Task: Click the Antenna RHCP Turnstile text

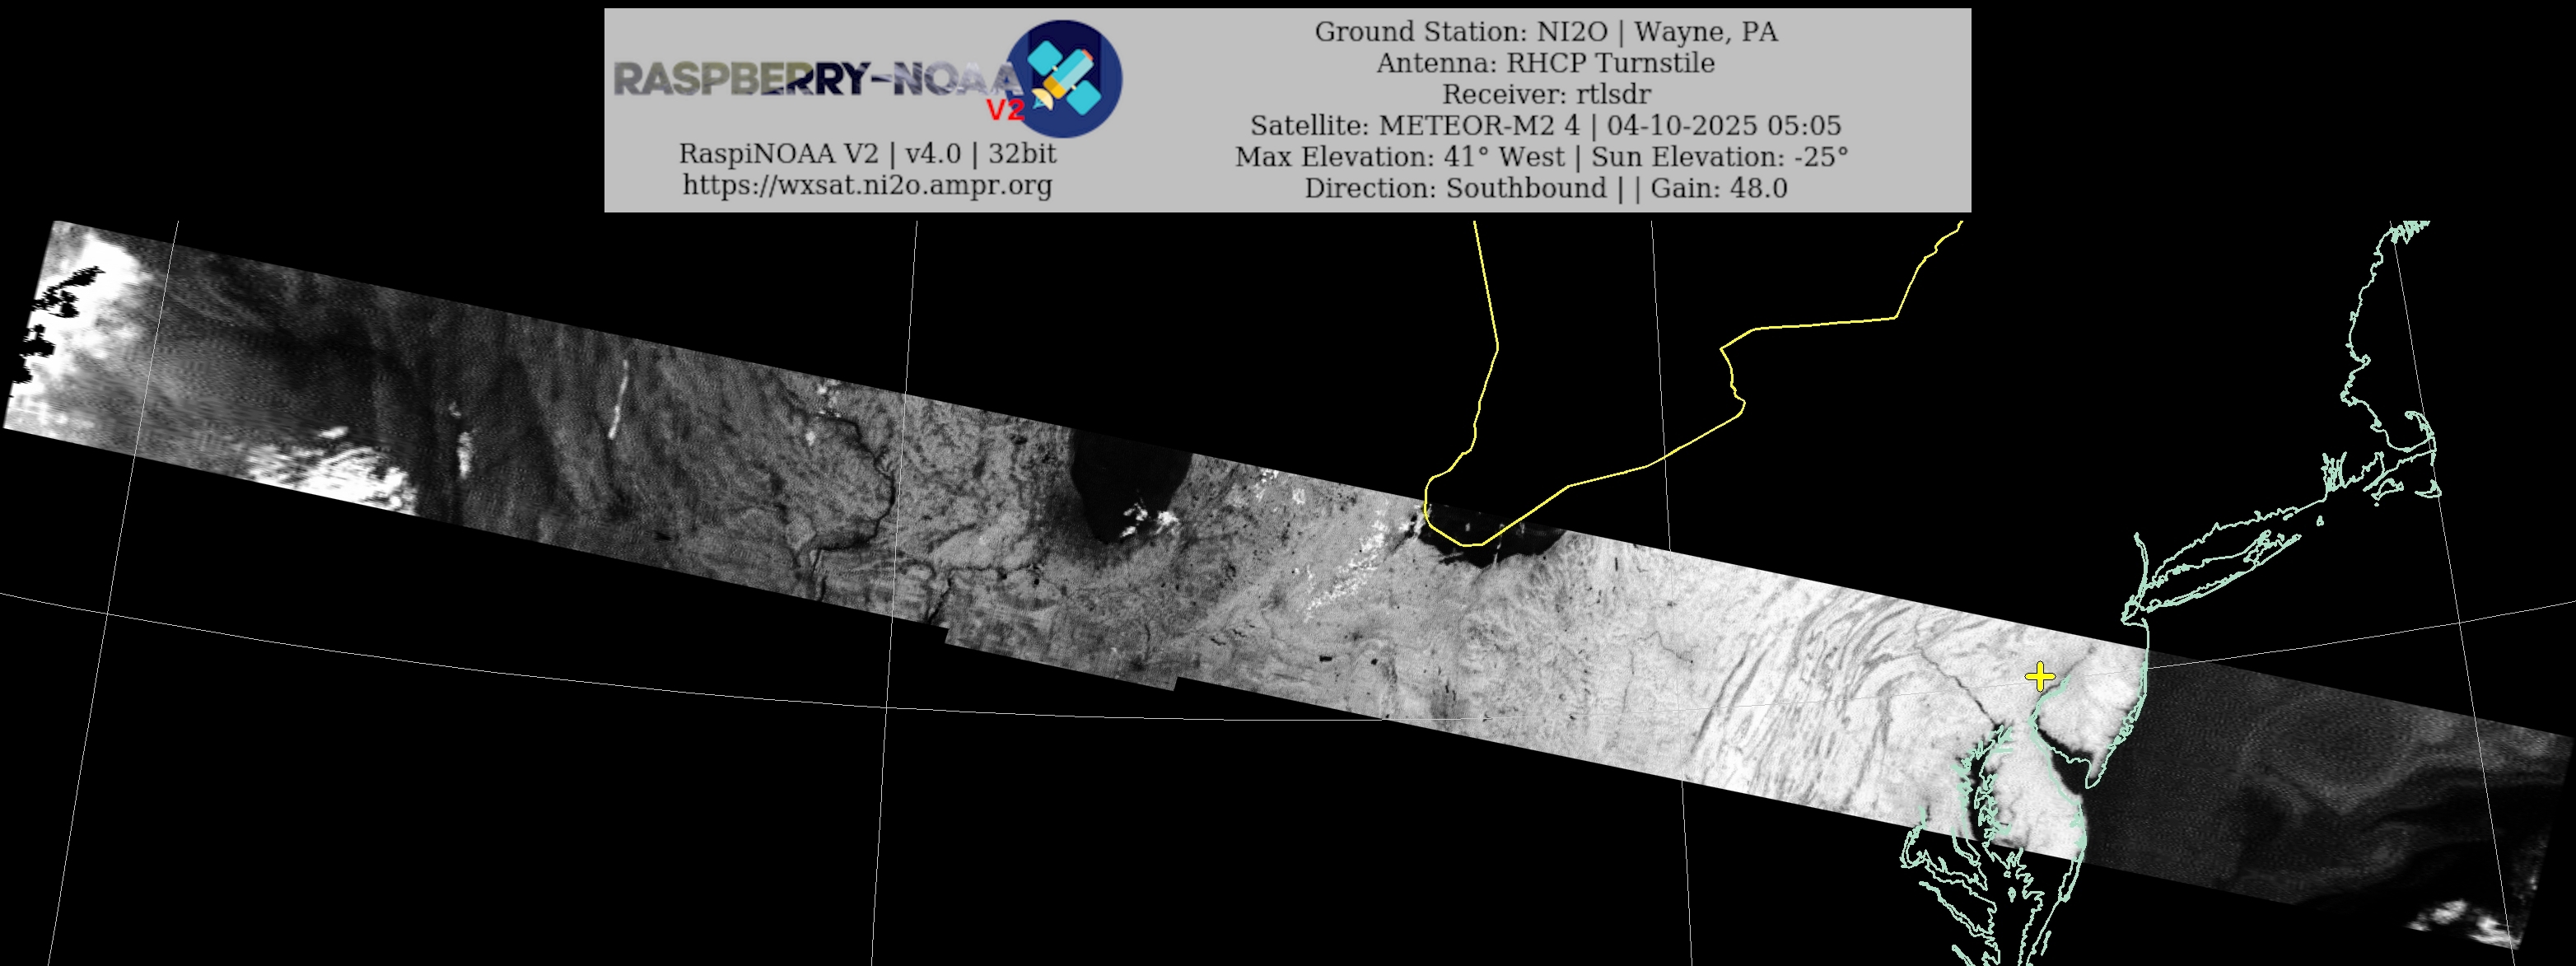Action: tap(1545, 63)
